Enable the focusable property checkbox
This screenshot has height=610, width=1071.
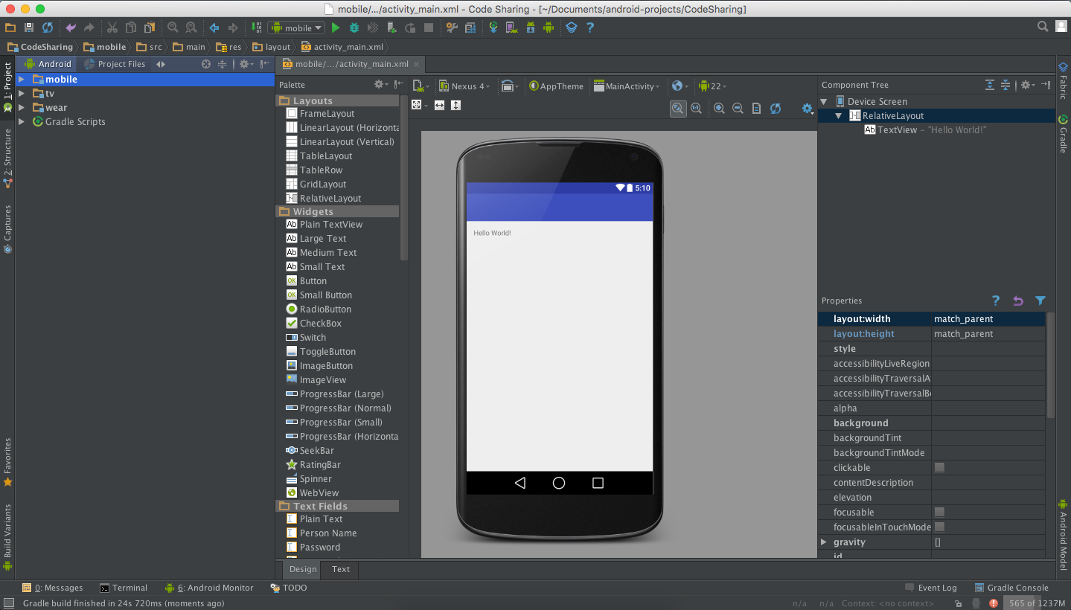click(939, 512)
